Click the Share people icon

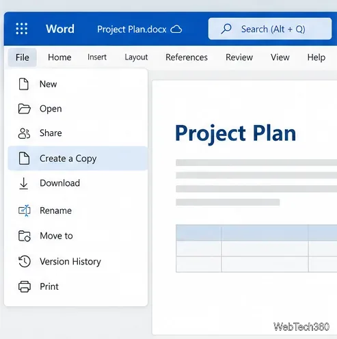pyautogui.click(x=24, y=133)
